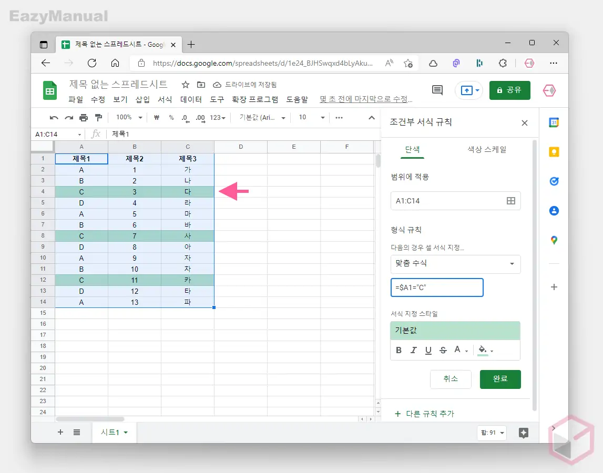Select the paint format tool
Image resolution: width=603 pixels, height=473 pixels.
(x=98, y=118)
